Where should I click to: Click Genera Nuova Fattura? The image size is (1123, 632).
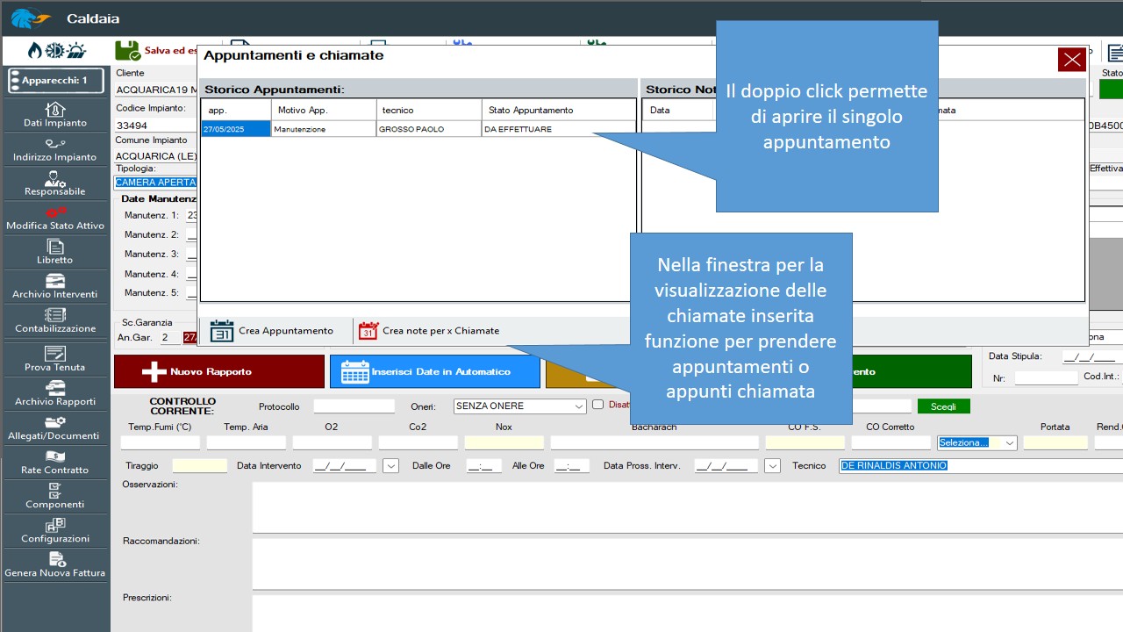[x=55, y=564]
